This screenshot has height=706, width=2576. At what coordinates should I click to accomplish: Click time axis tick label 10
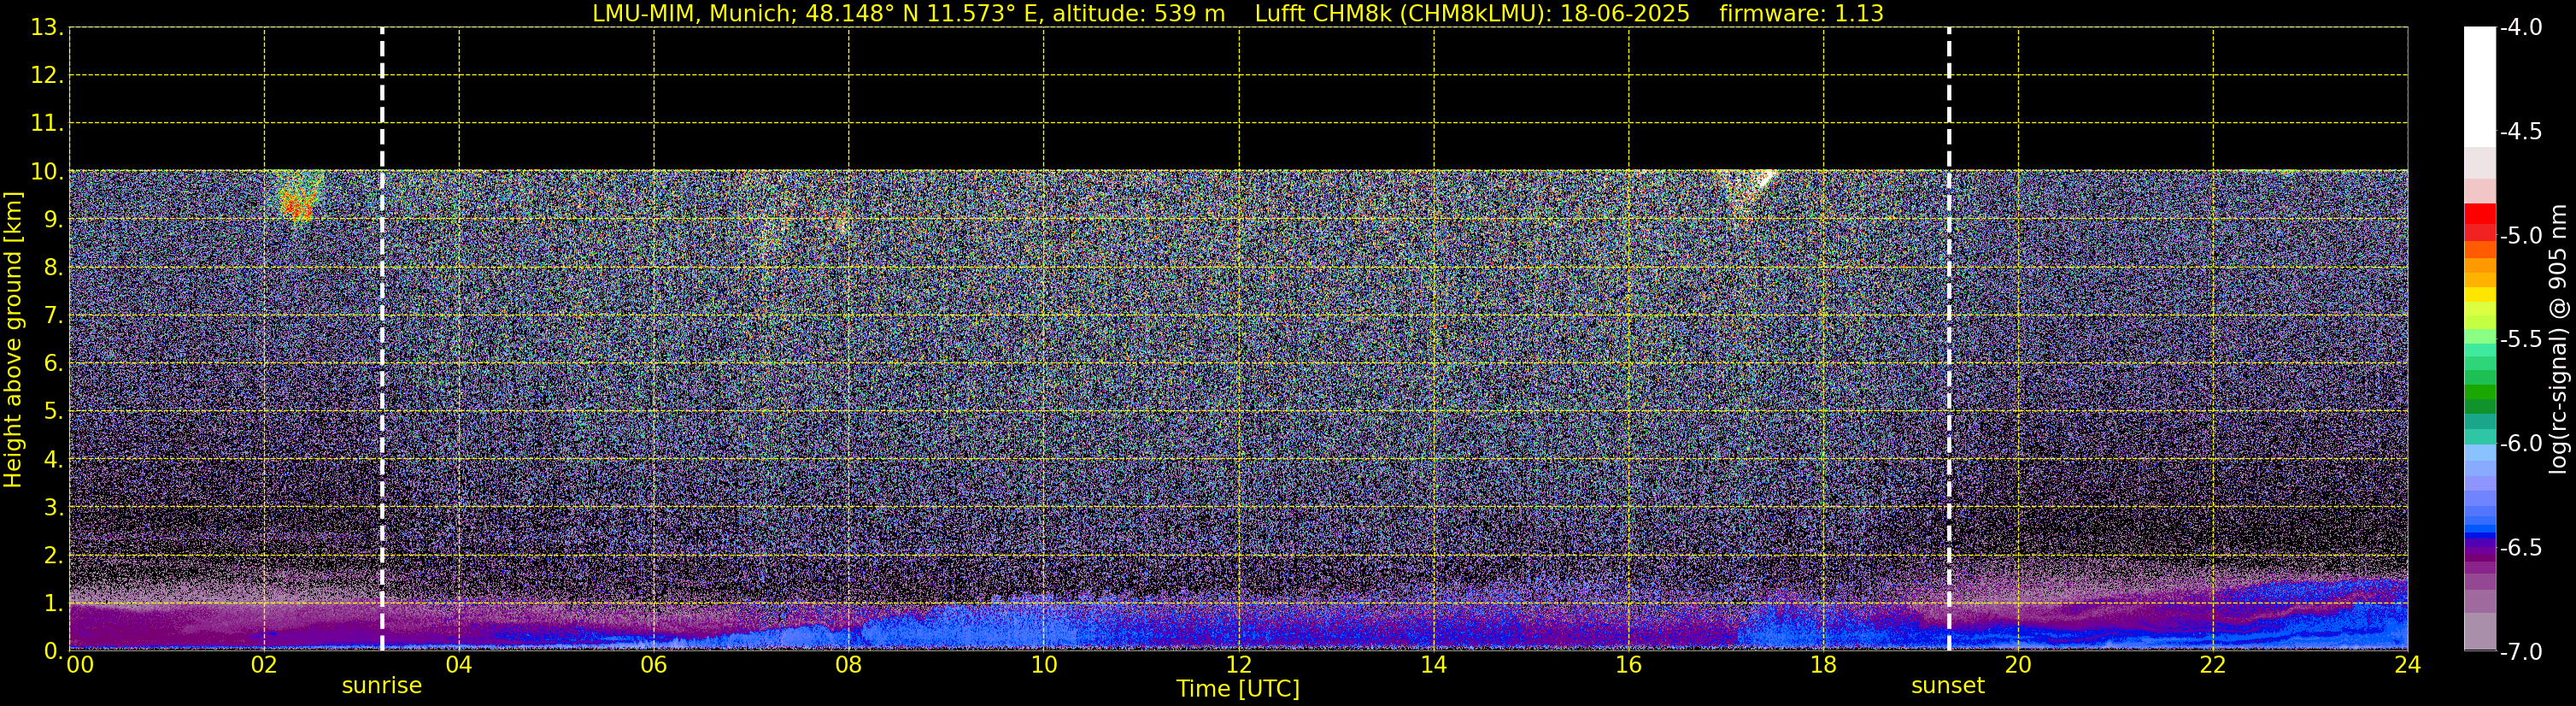point(1044,665)
